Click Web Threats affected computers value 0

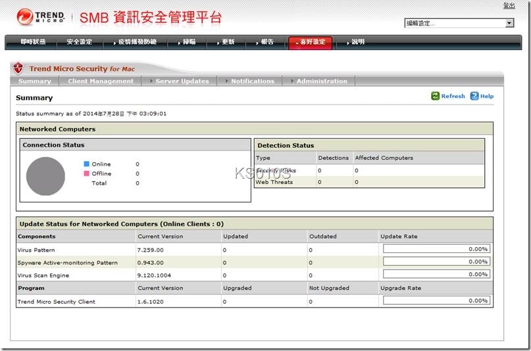[356, 182]
